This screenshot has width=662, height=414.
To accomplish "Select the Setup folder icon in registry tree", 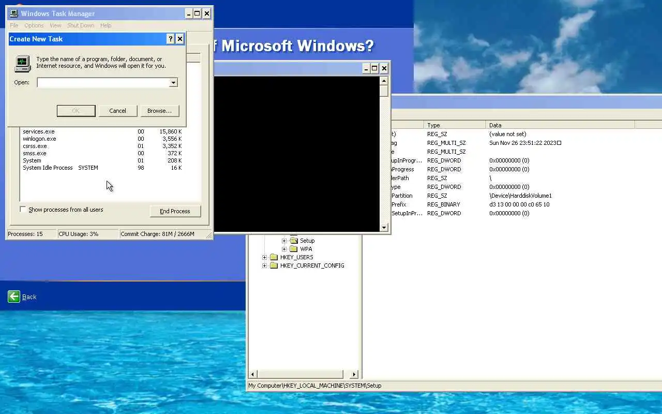I will [294, 241].
